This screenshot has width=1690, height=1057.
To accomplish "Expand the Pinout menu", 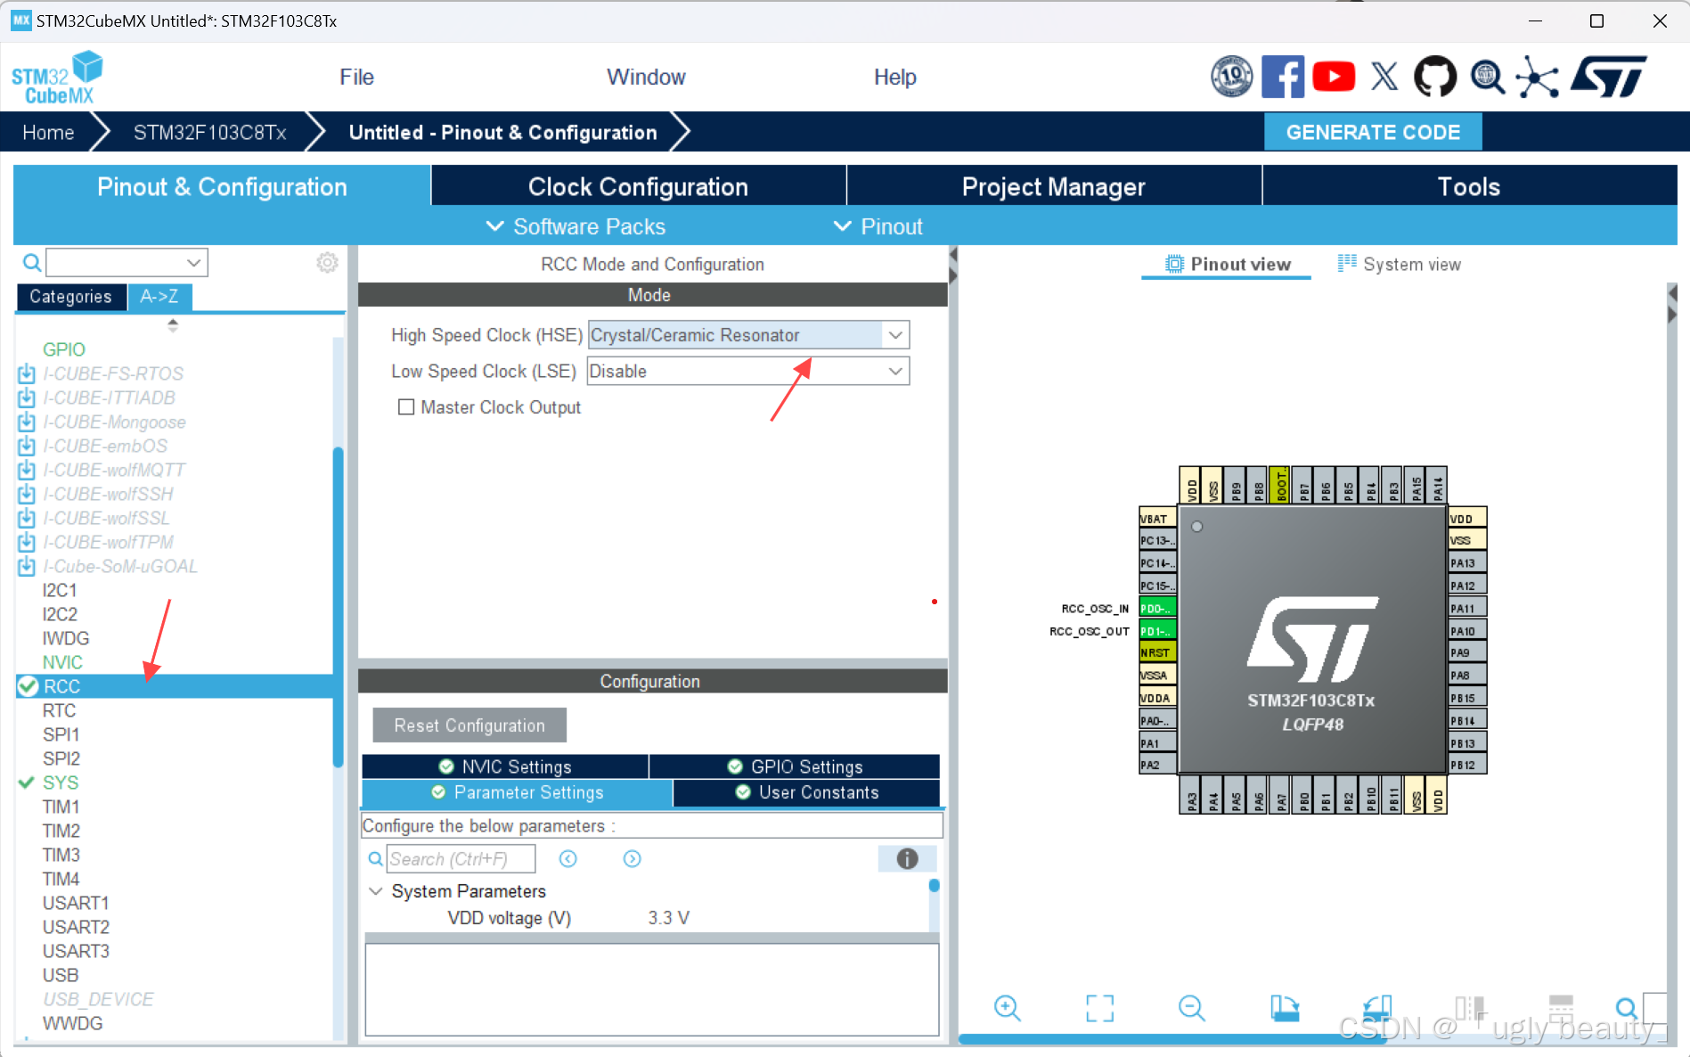I will coord(878,226).
